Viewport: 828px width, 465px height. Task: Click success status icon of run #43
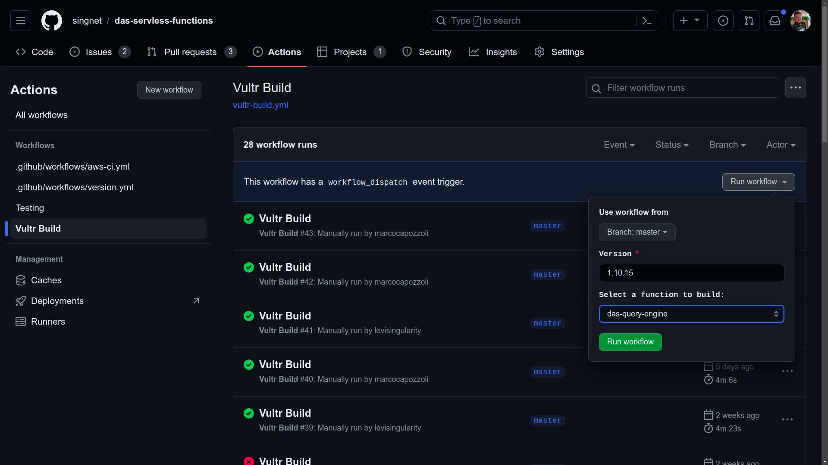pyautogui.click(x=249, y=219)
